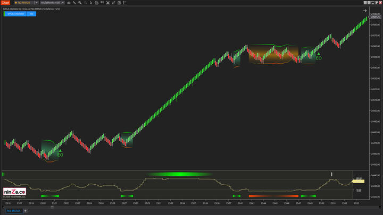Screen dimensions: 383x215
Task: Click the horizontal chart scrollbar handle
Action: click(52, 207)
